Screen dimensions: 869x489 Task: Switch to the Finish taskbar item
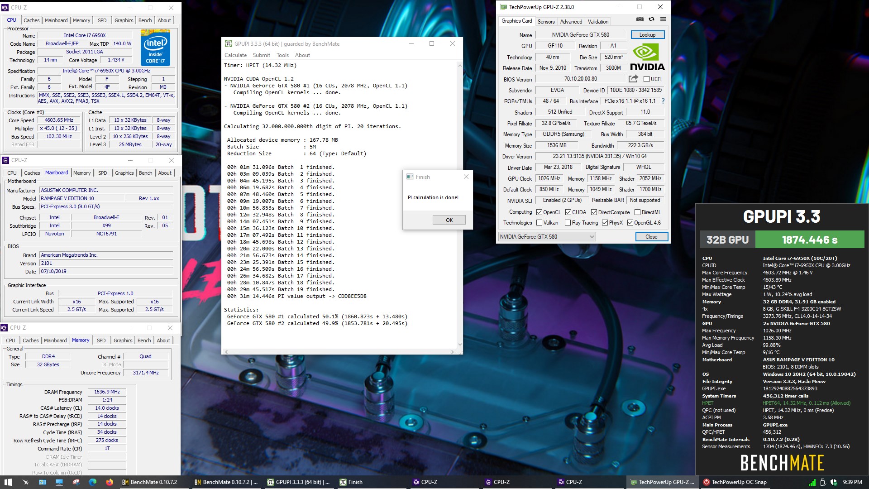pyautogui.click(x=371, y=482)
